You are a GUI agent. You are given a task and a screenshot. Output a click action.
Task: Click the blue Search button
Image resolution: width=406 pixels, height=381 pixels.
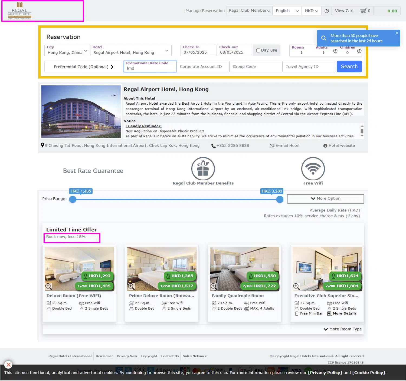349,67
